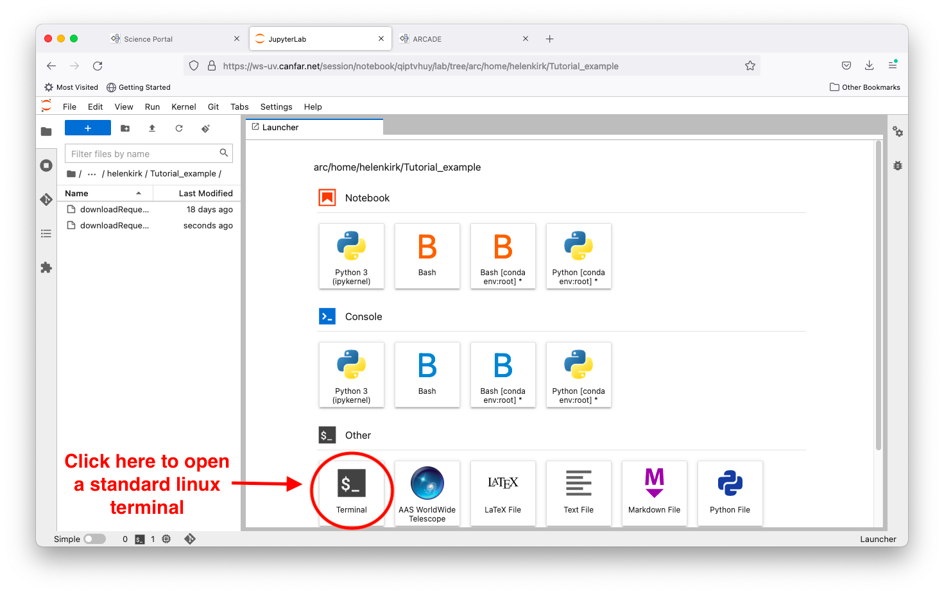944x594 pixels.
Task: Switch to ARCADE browser tab
Action: pyautogui.click(x=464, y=38)
